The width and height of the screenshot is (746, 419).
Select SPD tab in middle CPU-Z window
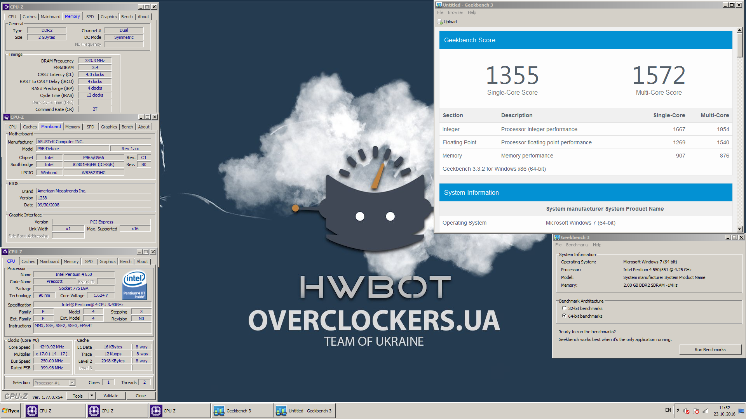[x=91, y=127]
